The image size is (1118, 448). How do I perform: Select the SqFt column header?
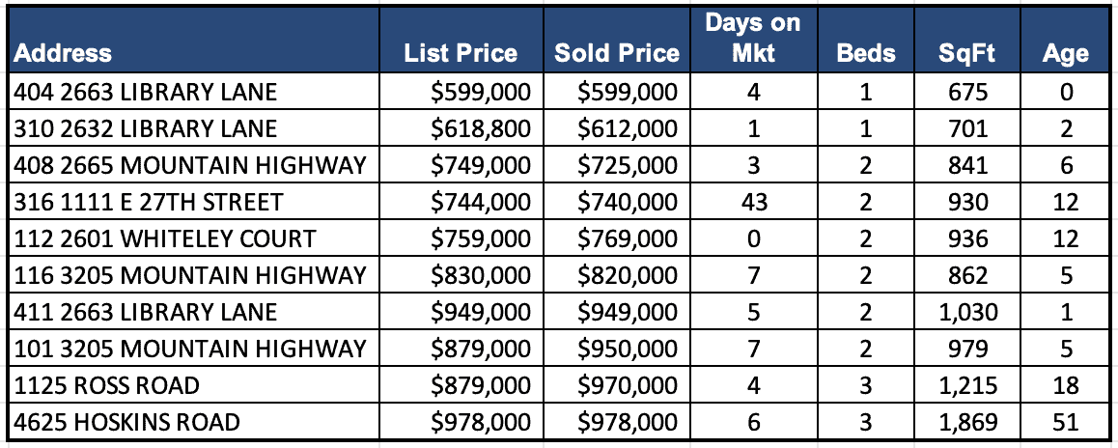coord(966,53)
